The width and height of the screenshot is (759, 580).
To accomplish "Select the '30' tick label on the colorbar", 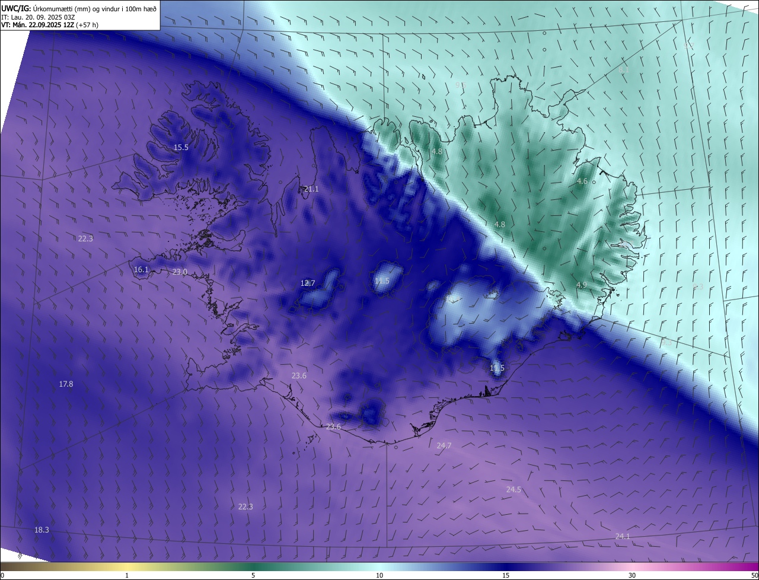I will pos(632,575).
